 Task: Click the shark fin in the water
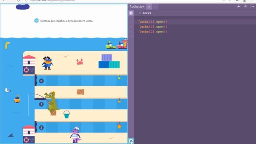click(11, 135)
